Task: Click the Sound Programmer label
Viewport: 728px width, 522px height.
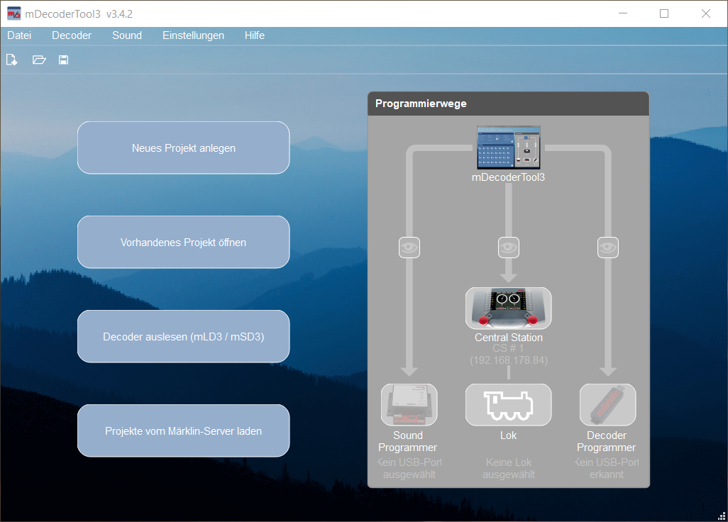Action: pos(408,441)
